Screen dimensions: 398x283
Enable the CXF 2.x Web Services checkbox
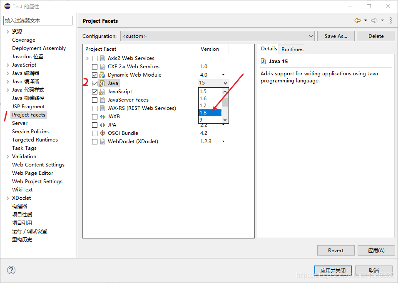tap(95, 67)
